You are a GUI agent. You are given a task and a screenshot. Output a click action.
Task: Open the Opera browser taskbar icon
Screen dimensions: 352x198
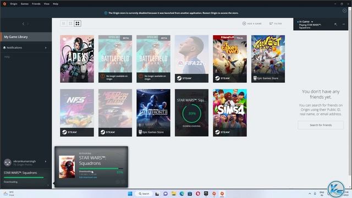coord(198,194)
